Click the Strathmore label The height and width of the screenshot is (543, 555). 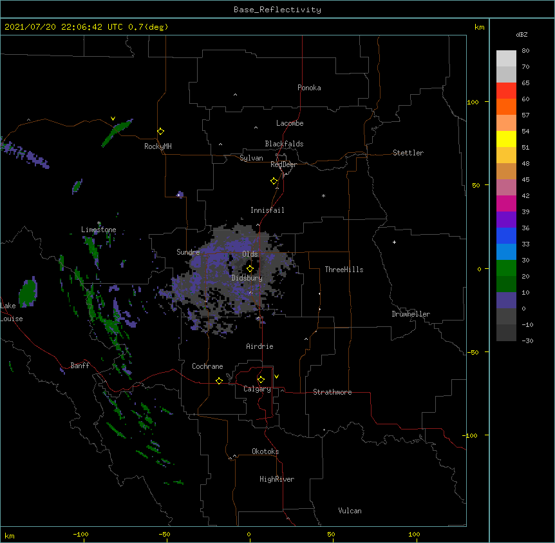(332, 392)
